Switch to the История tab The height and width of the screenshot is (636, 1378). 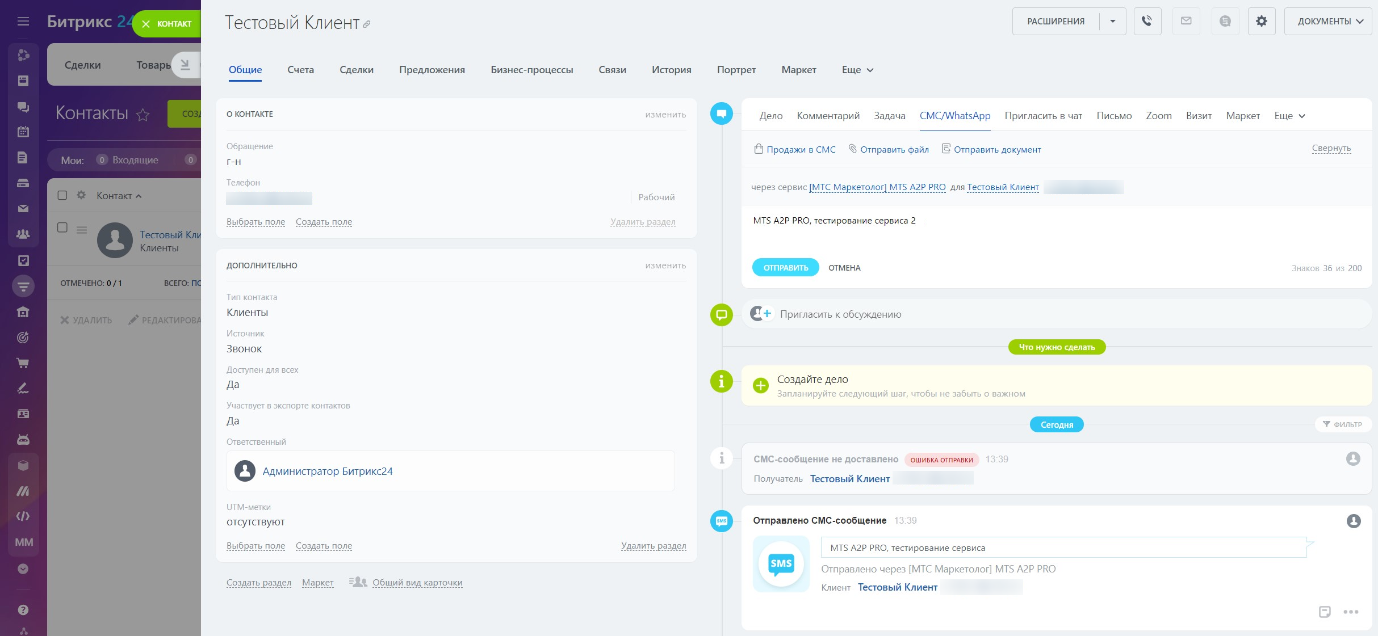tap(671, 70)
